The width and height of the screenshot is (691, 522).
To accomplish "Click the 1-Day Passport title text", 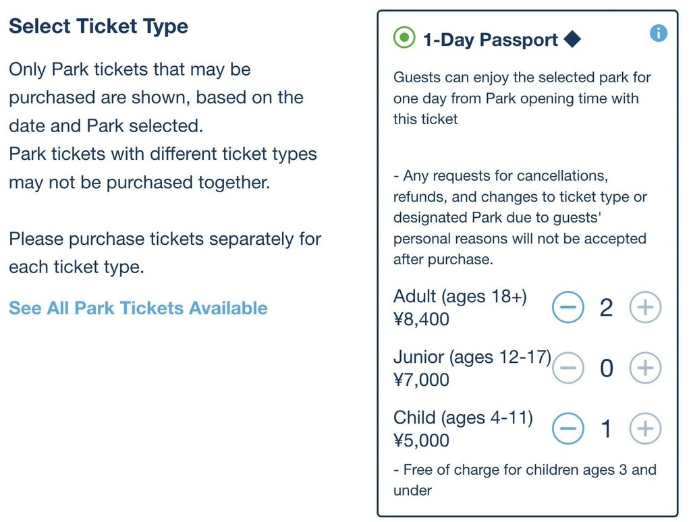I will coord(491,40).
